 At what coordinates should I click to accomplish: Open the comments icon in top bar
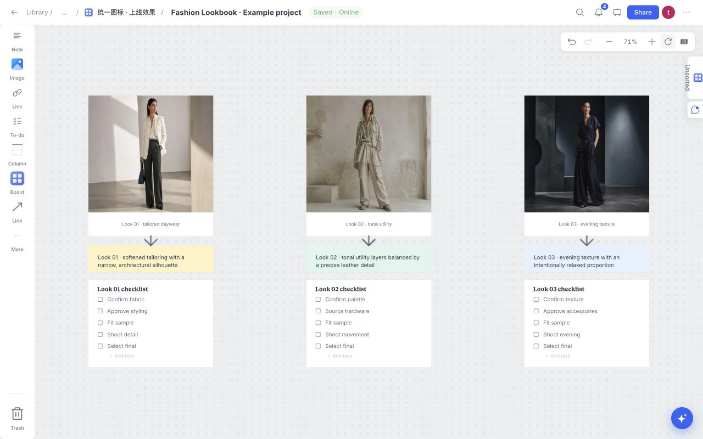(617, 12)
